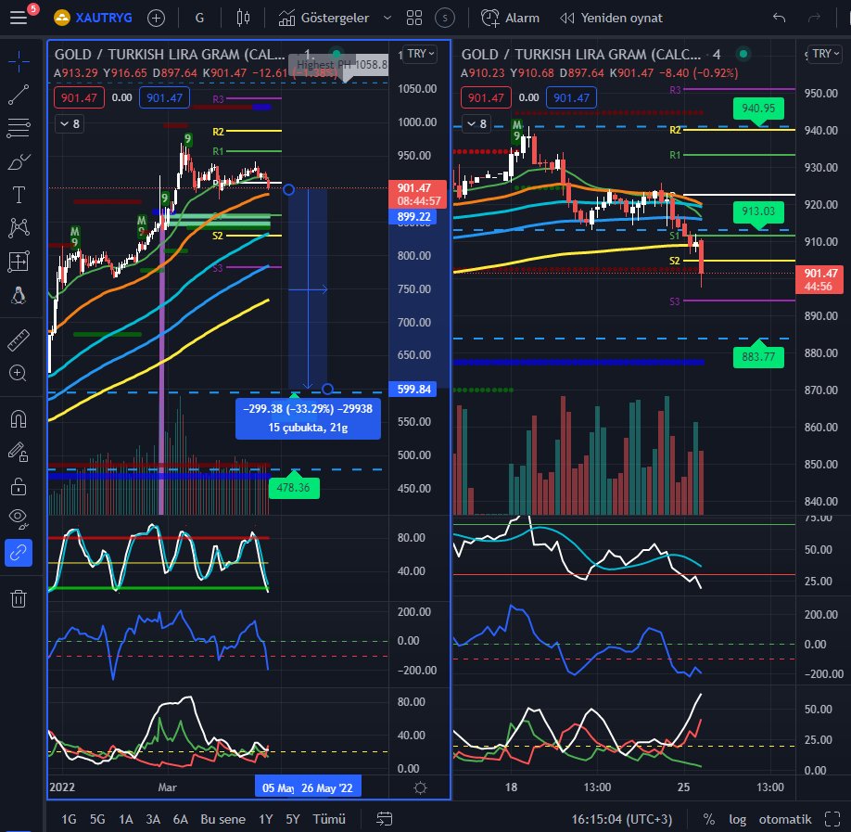Image resolution: width=851 pixels, height=832 pixels.
Task: Select the brush drawing tool
Action: click(19, 161)
